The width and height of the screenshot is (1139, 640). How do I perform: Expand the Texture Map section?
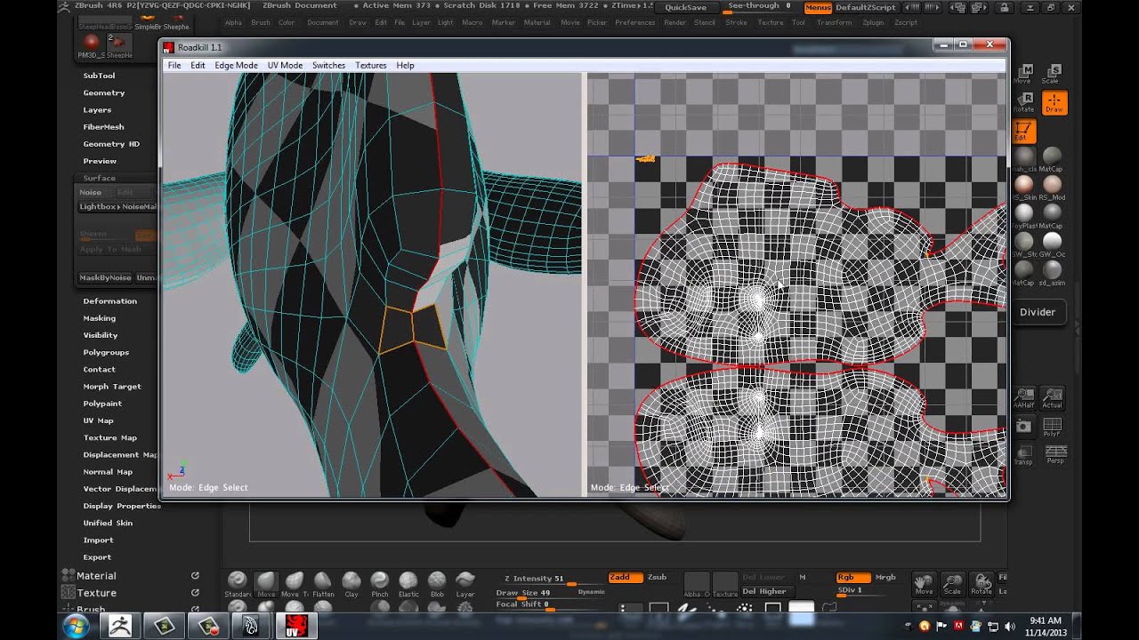point(110,437)
